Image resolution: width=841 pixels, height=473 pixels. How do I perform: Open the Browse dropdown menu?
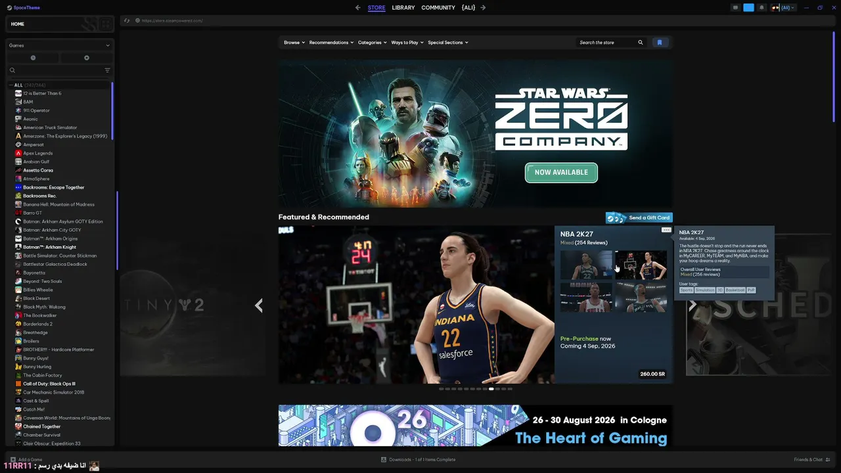[294, 43]
